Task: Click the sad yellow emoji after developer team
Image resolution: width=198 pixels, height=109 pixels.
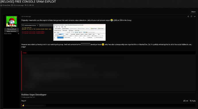Action: coord(103,45)
